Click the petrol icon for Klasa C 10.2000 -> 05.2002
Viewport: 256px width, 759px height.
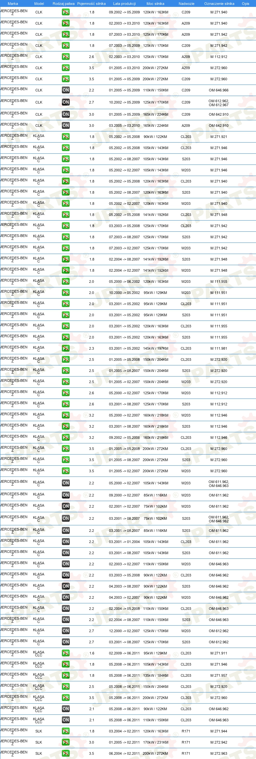point(66,293)
